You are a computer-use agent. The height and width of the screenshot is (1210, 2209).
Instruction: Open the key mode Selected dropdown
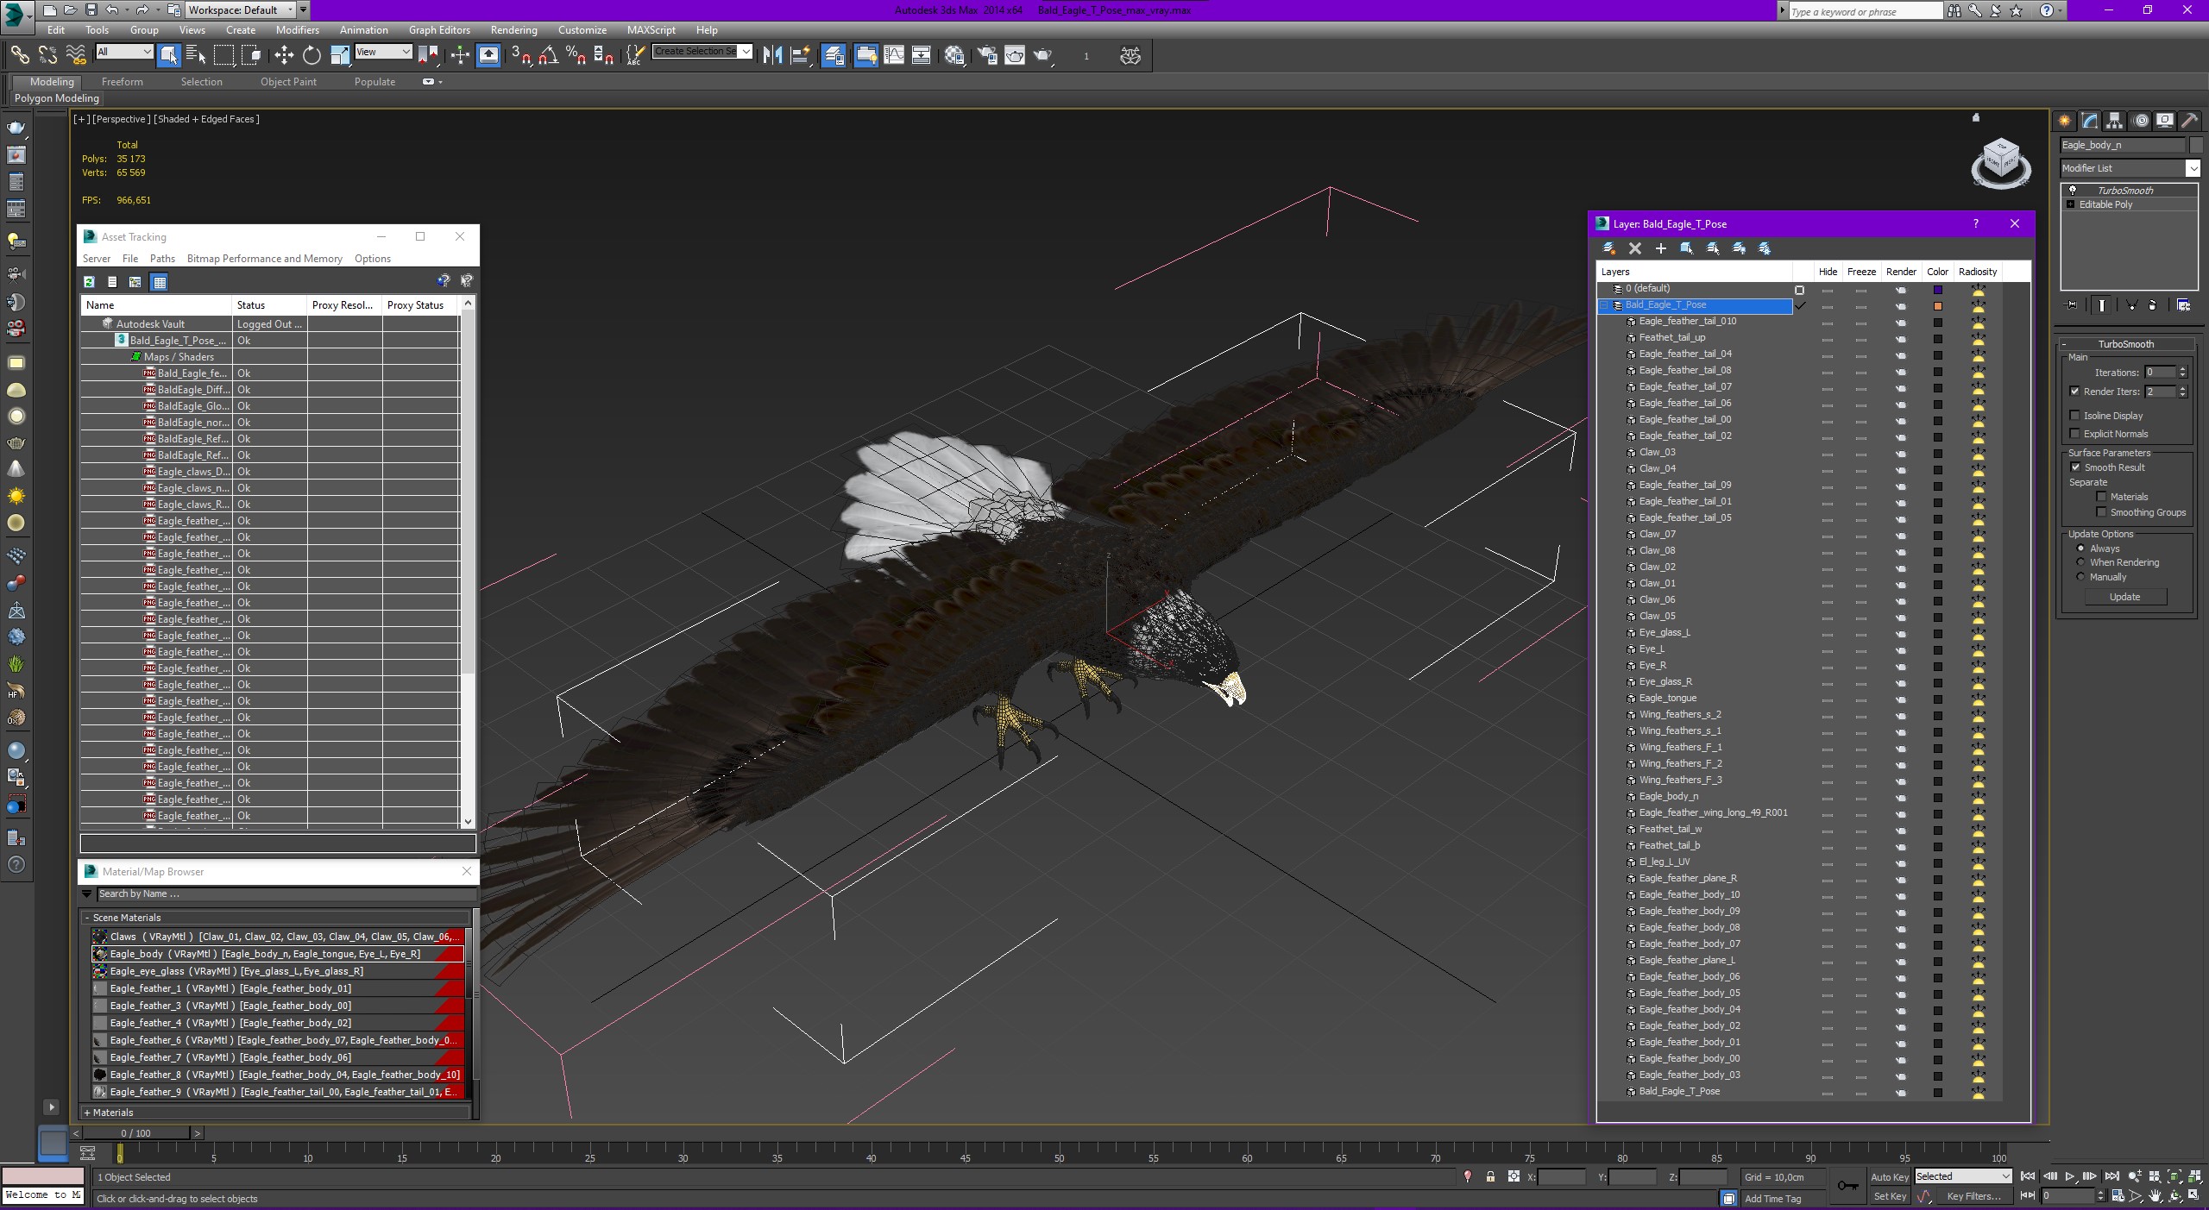1963,1176
